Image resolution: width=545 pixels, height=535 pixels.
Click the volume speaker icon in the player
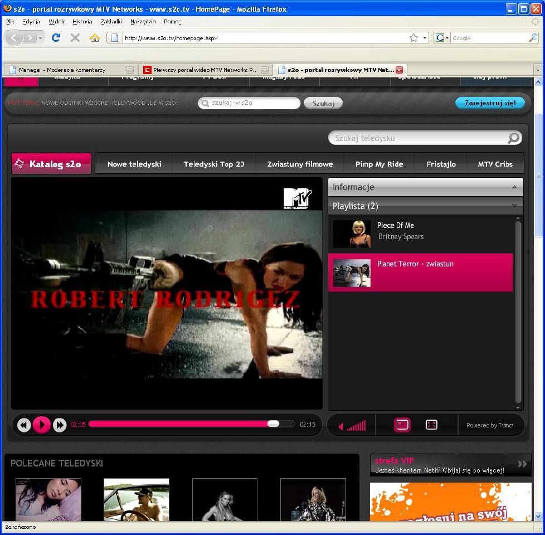point(341,425)
